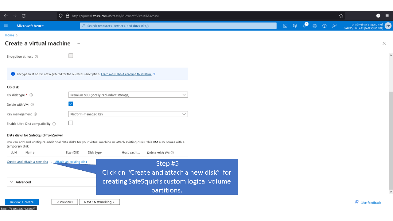
Task: Open the Help question mark icon
Action: coord(325,26)
